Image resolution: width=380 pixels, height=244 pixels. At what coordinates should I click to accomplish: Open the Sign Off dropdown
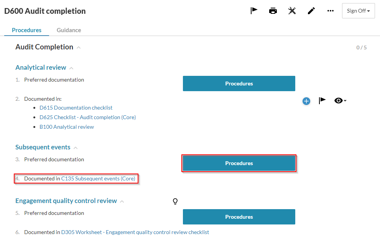tap(358, 11)
